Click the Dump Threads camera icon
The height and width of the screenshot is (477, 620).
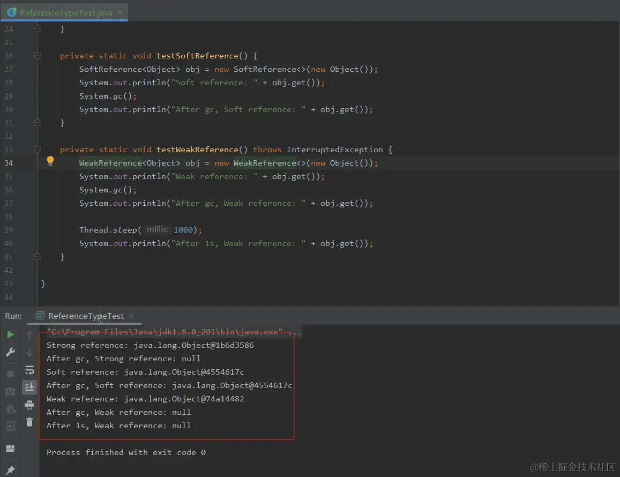tap(10, 392)
